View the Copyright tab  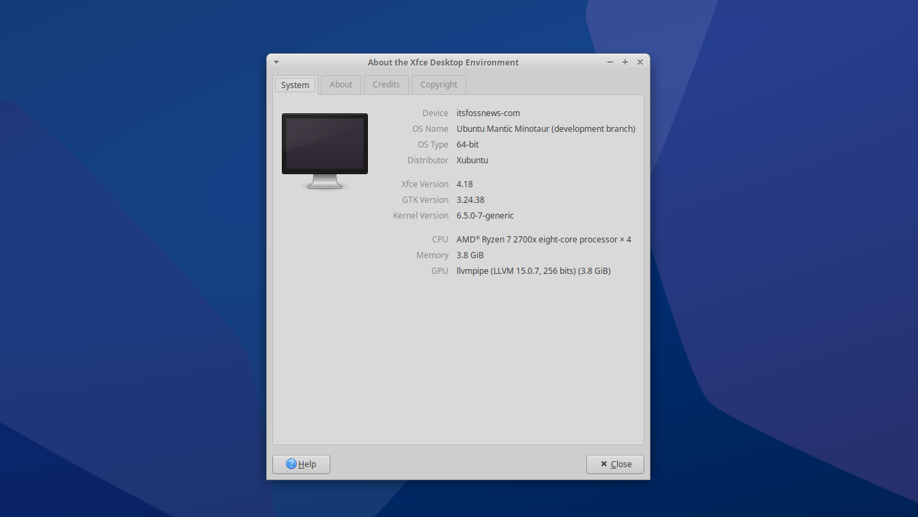click(438, 84)
